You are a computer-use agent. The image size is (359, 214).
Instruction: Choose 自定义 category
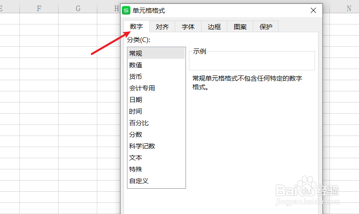click(x=156, y=181)
